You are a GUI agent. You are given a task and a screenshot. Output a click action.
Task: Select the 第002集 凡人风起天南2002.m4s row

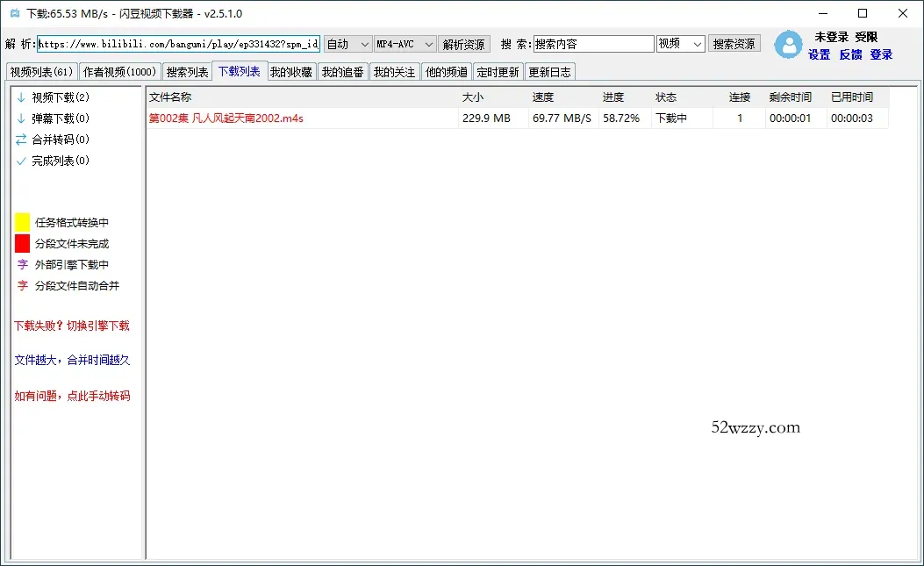point(518,118)
